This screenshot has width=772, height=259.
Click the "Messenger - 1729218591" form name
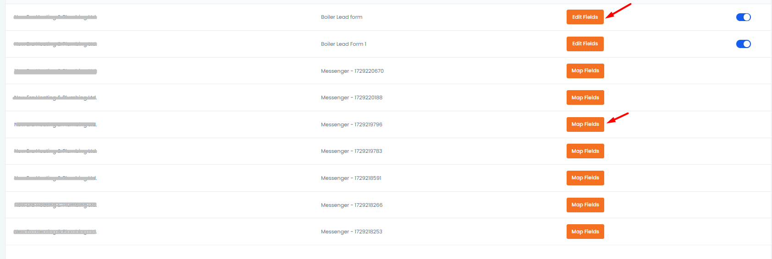(351, 178)
